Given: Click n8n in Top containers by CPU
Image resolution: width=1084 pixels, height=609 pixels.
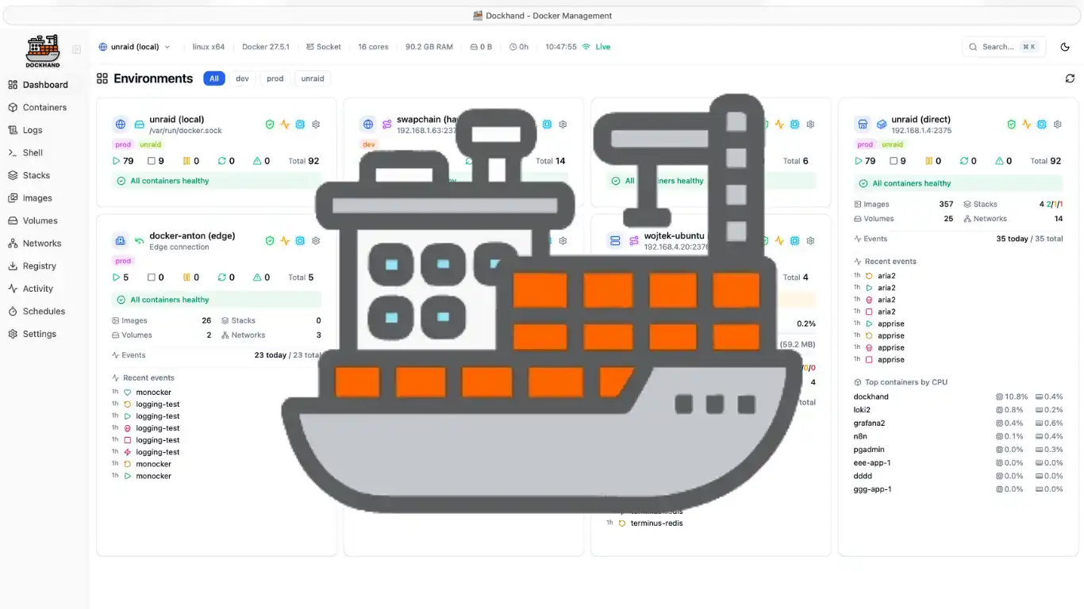Looking at the screenshot, I should tap(860, 437).
